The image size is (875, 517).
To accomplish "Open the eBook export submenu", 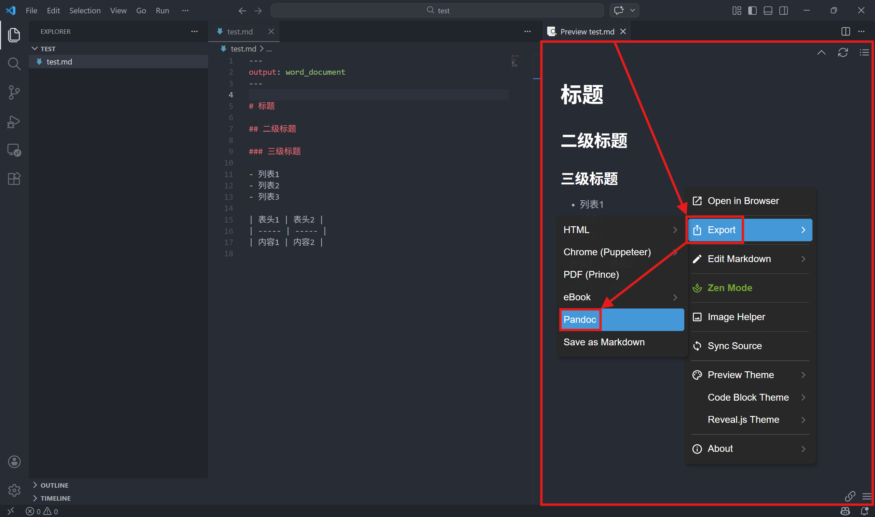I will point(577,297).
